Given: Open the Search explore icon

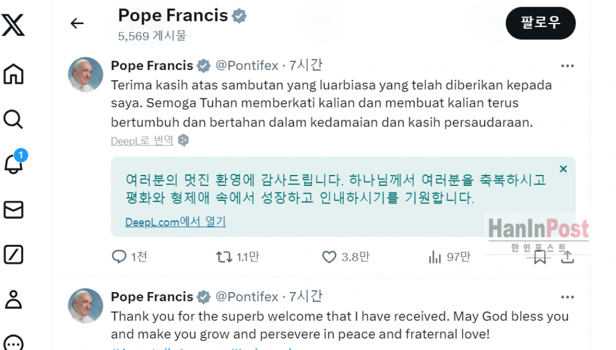Looking at the screenshot, I should pos(13,119).
